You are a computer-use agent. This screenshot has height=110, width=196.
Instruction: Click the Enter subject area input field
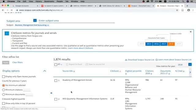[77, 21]
